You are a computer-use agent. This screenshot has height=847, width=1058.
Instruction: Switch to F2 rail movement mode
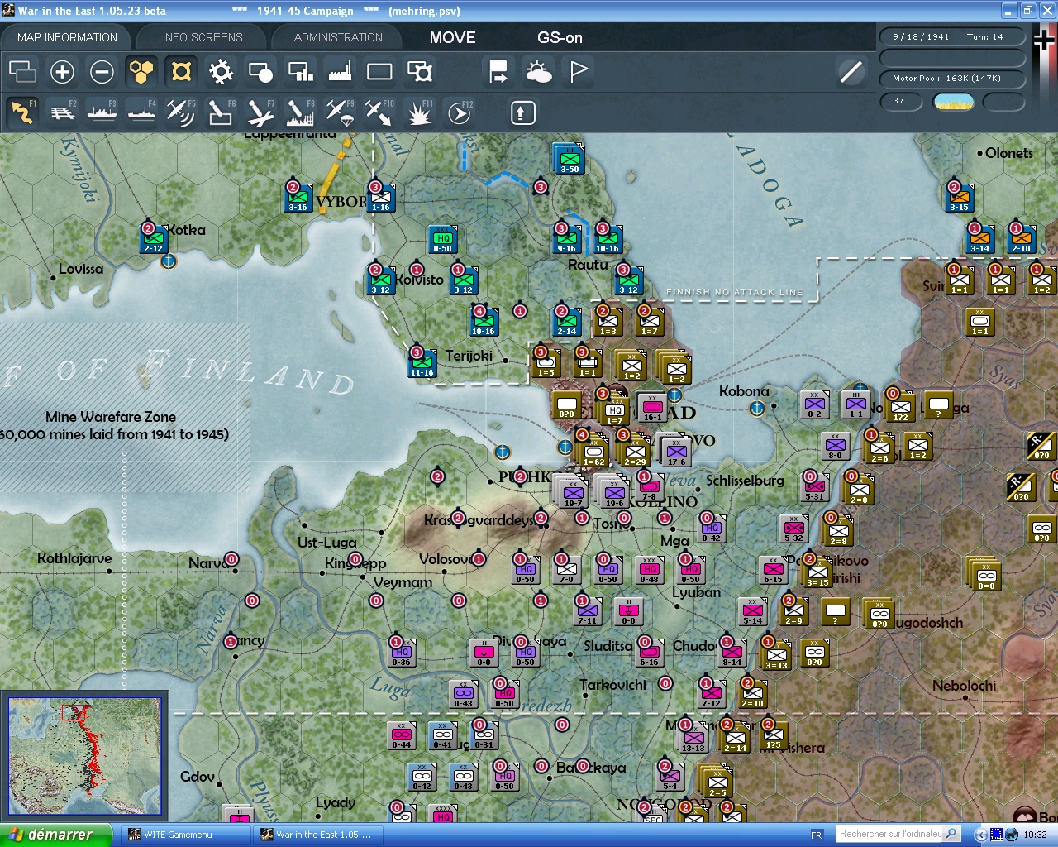pos(62,112)
